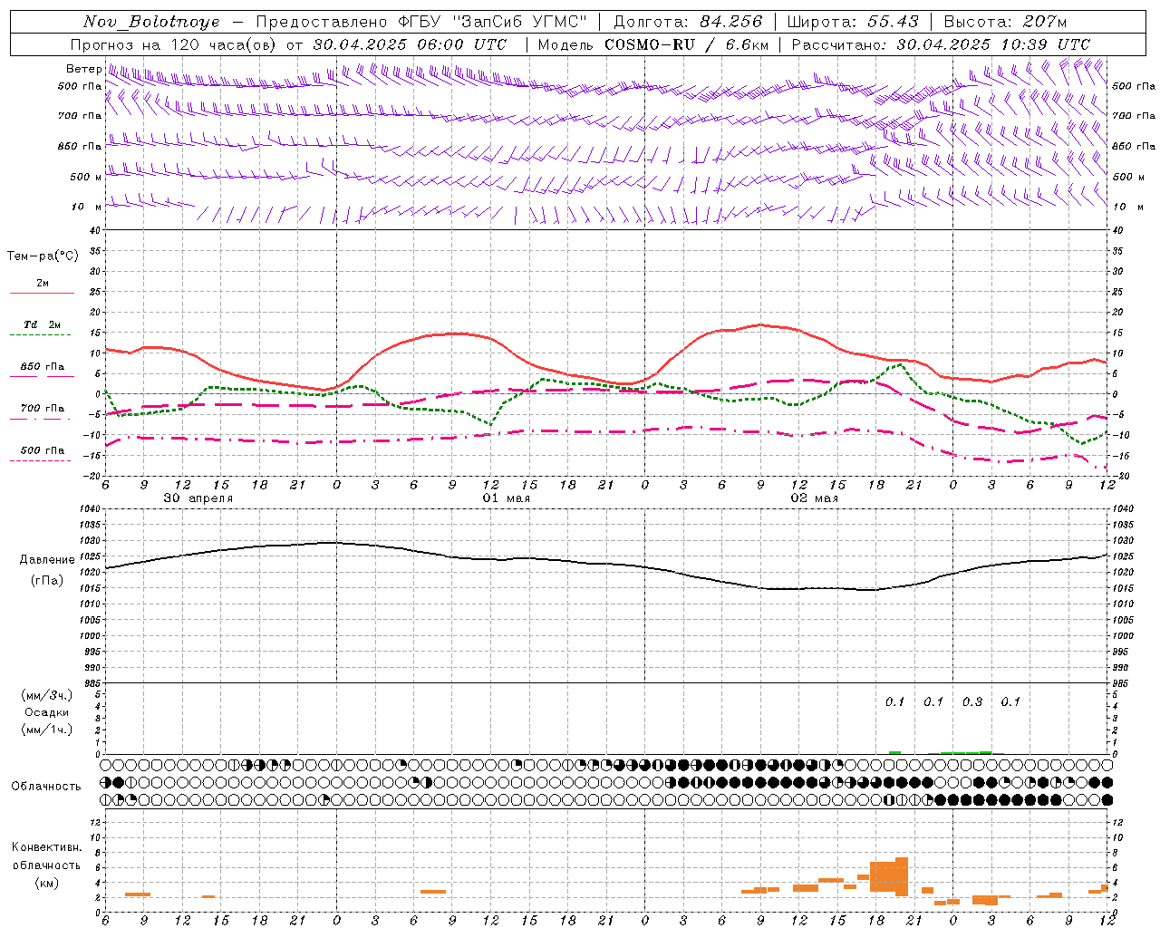Click the 30 апреля date label

tap(198, 498)
